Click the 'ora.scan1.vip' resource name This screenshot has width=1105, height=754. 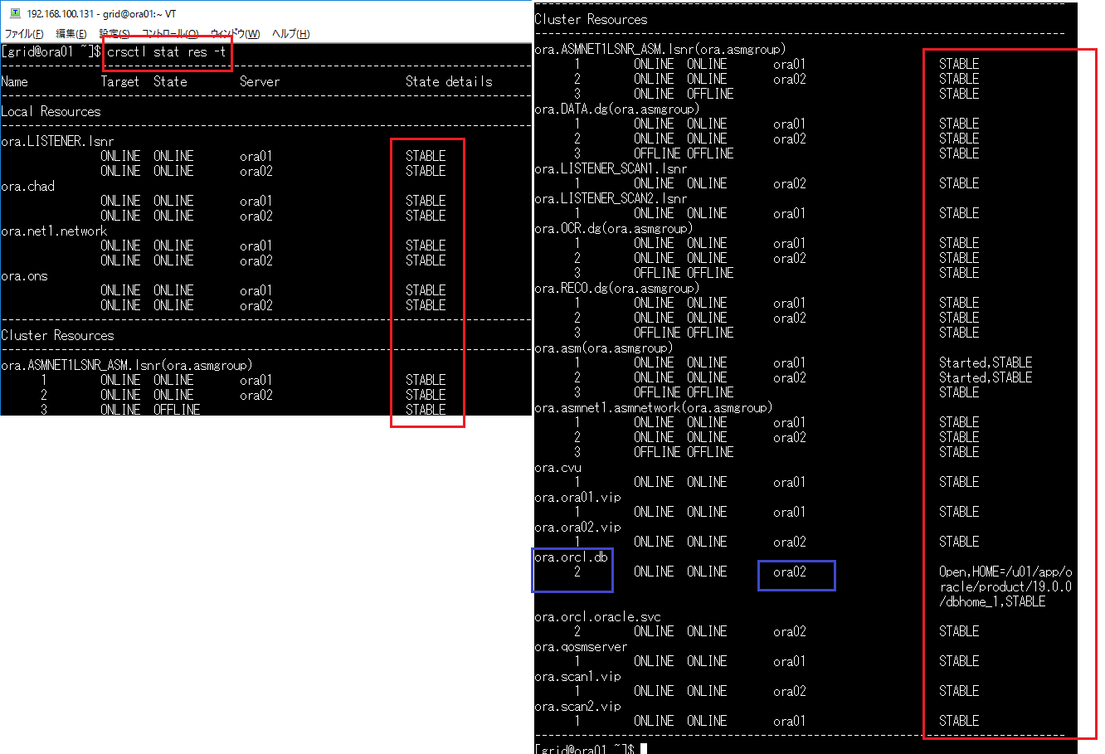(577, 675)
